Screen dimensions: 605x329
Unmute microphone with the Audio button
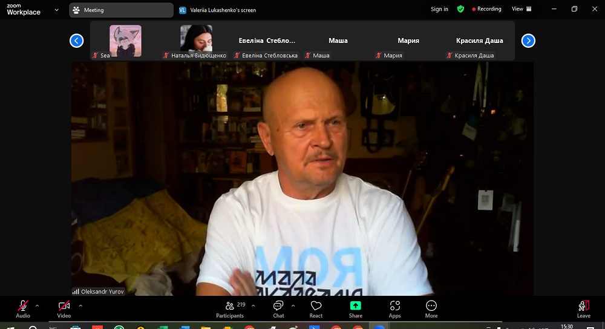tap(23, 309)
